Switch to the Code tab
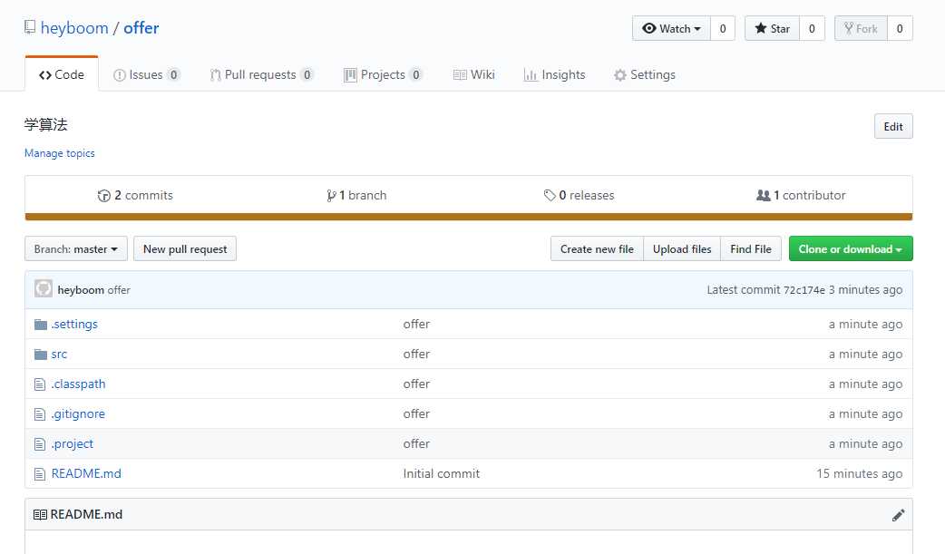Screen dimensions: 945x554 (x=62, y=74)
